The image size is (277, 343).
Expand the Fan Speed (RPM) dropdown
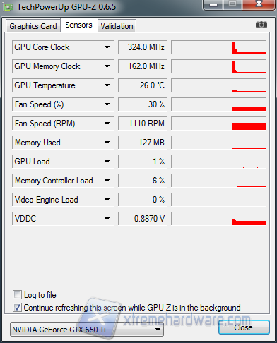pos(107,124)
